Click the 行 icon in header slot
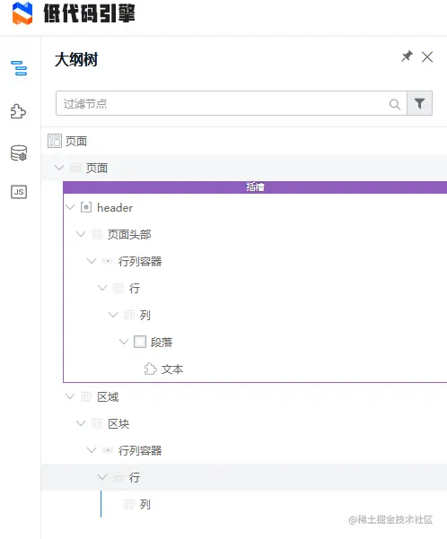Viewport: 447px width, 539px height. tap(118, 288)
